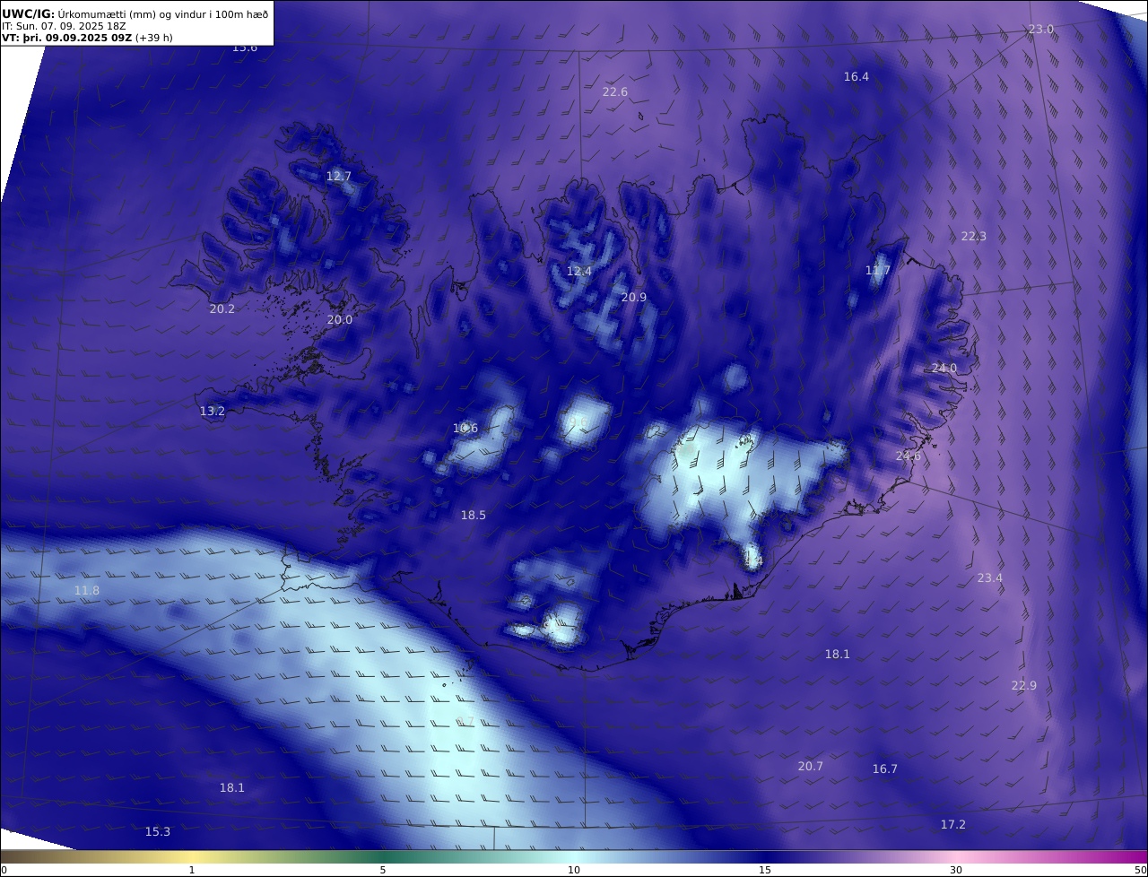Click the 24.0 value label
This screenshot has width=1148, height=877.
944,369
